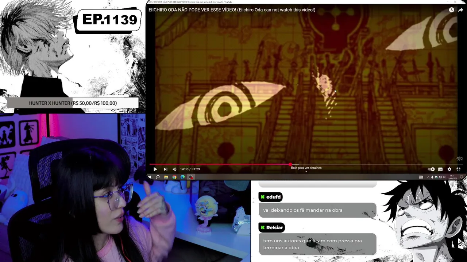
Task: Expand details chevron below 'Role para ver detalhes'
Action: click(x=306, y=171)
